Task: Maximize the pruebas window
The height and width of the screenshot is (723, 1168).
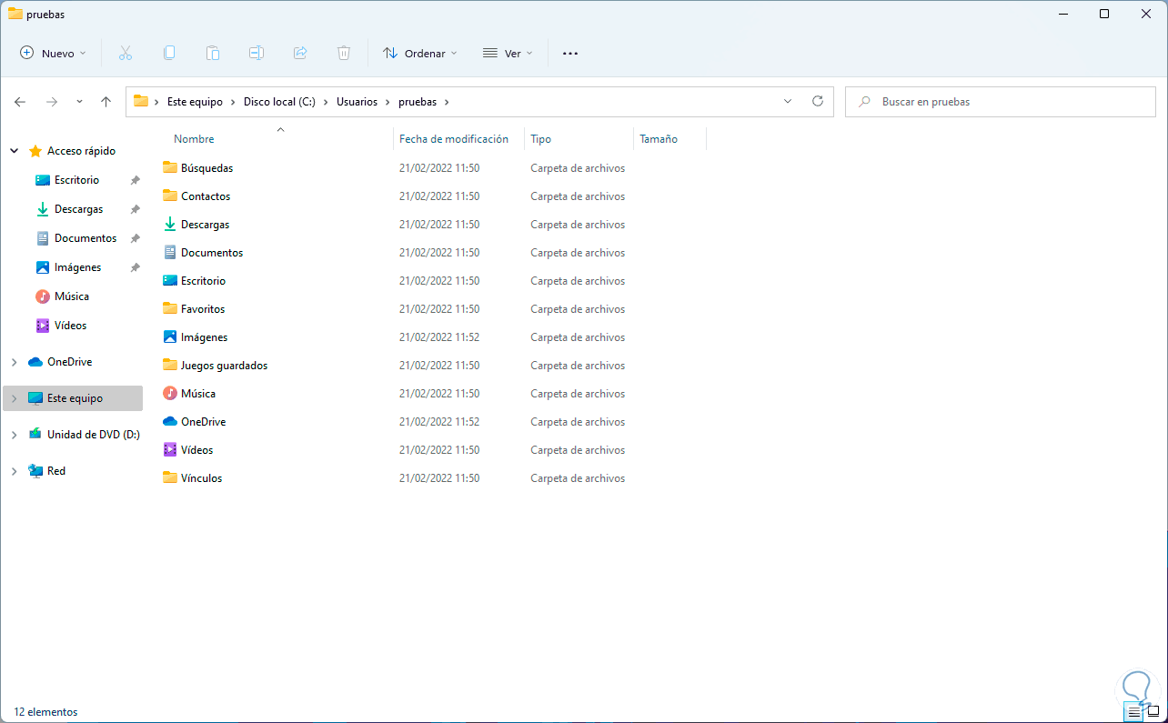Action: [1103, 14]
